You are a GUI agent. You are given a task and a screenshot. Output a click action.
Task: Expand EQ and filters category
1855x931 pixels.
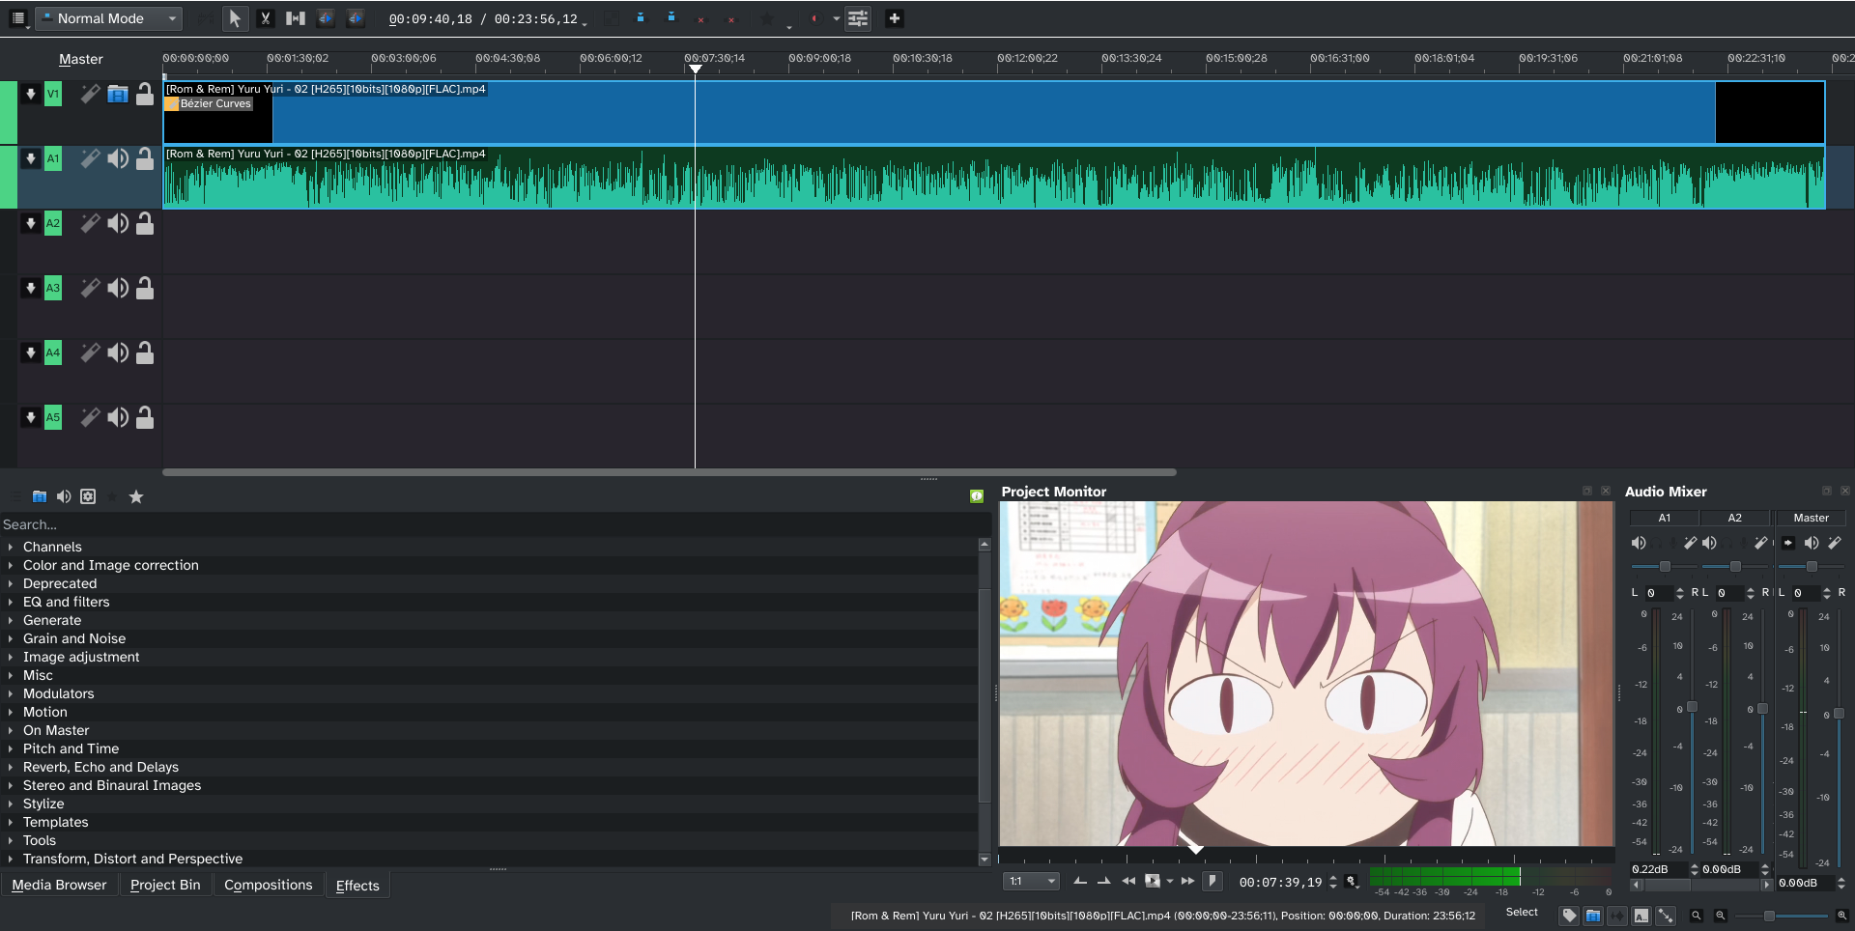coord(11,602)
